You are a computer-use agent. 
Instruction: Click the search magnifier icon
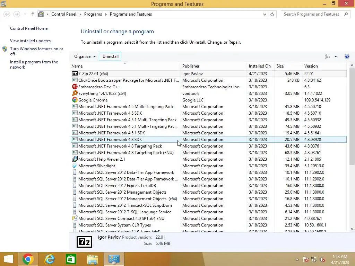coord(346,14)
